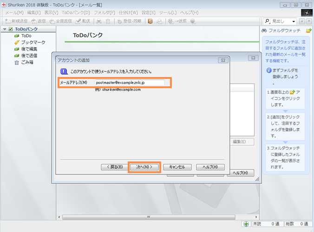Click the address book icon in the toolbar

click(x=150, y=21)
